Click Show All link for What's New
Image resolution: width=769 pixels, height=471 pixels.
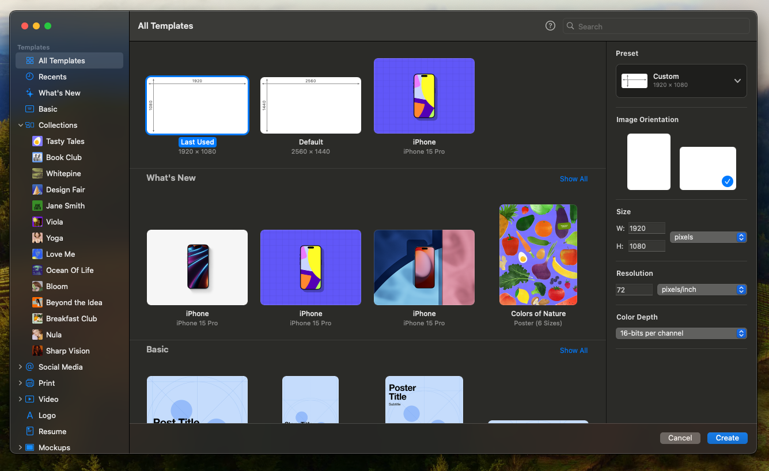click(573, 179)
